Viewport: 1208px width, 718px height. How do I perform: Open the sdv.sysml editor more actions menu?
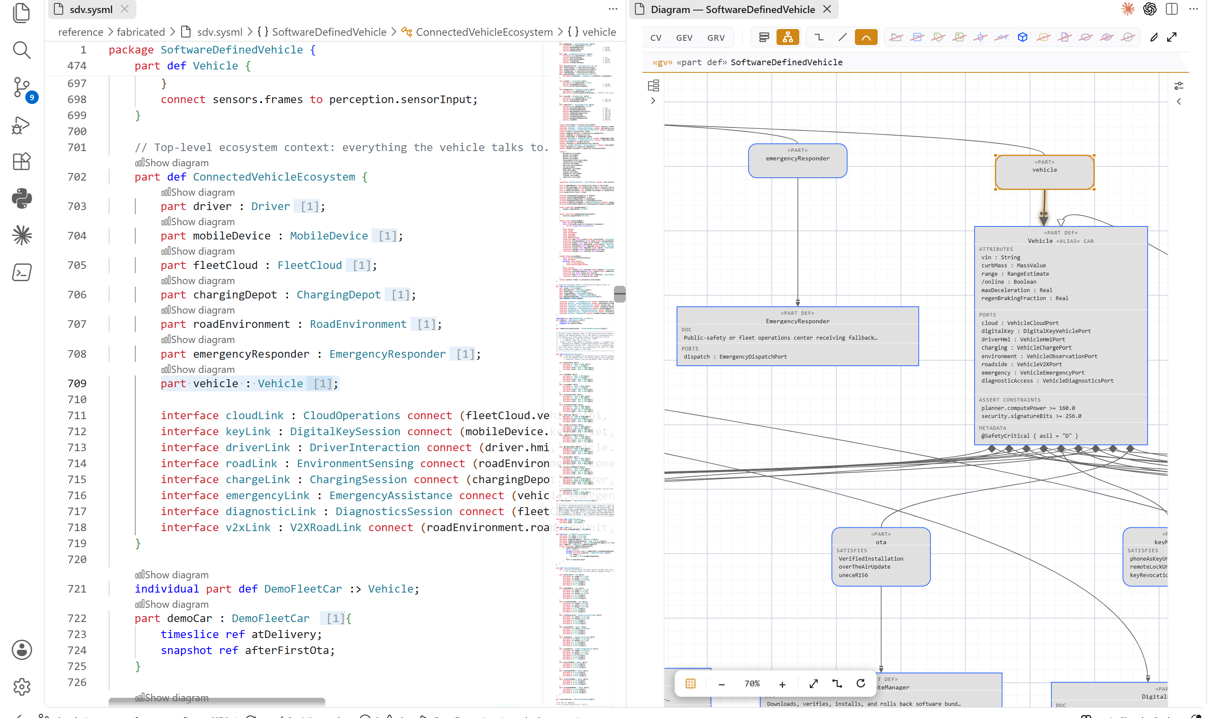[x=613, y=9]
